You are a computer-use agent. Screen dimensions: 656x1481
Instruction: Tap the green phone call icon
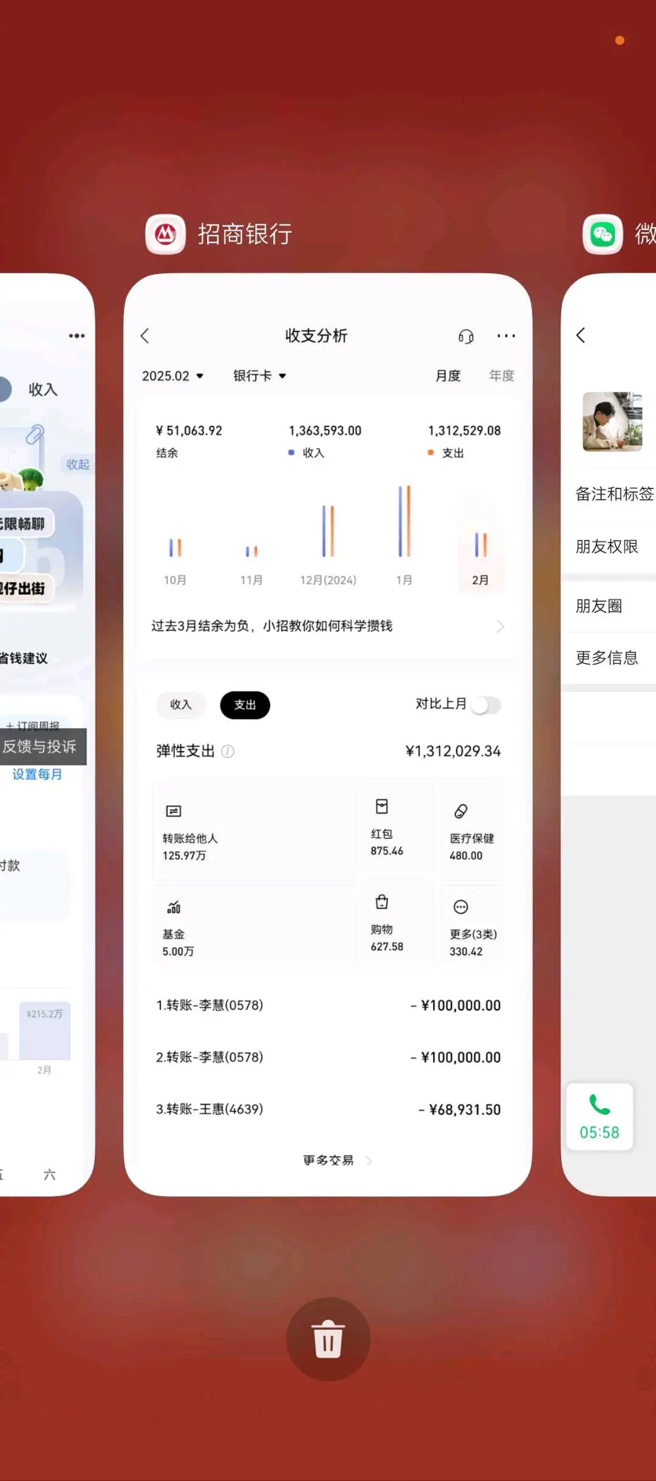(x=600, y=1104)
